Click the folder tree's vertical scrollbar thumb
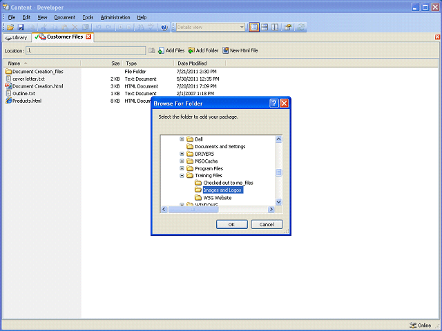The height and width of the screenshot is (331, 442). [x=278, y=172]
